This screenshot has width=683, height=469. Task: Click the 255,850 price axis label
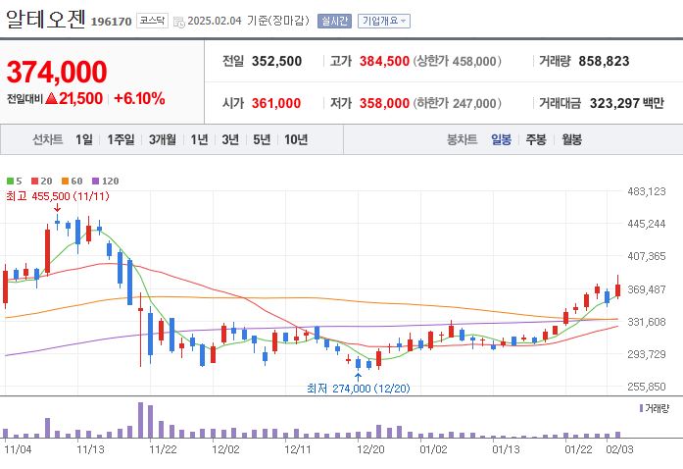coord(647,387)
